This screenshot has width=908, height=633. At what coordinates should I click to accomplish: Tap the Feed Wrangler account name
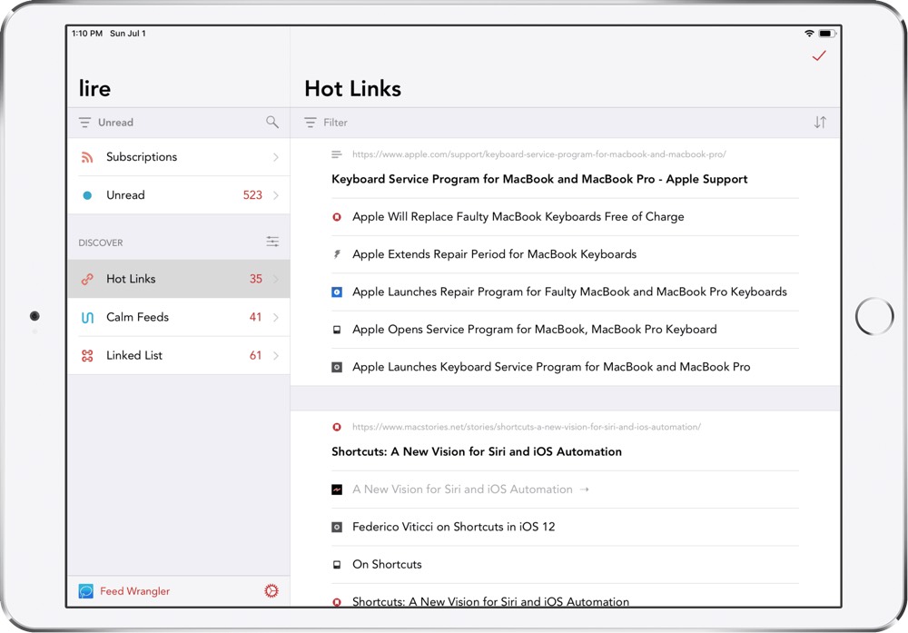pyautogui.click(x=135, y=590)
